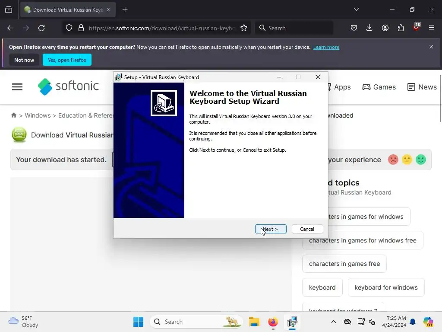Click 'characters in games free' tag

(344, 264)
